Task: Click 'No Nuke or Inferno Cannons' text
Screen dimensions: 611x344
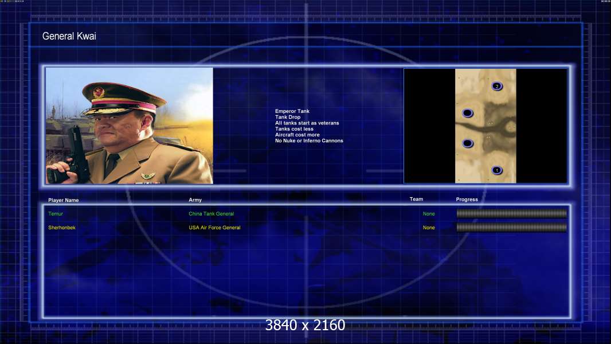Action: (x=309, y=140)
